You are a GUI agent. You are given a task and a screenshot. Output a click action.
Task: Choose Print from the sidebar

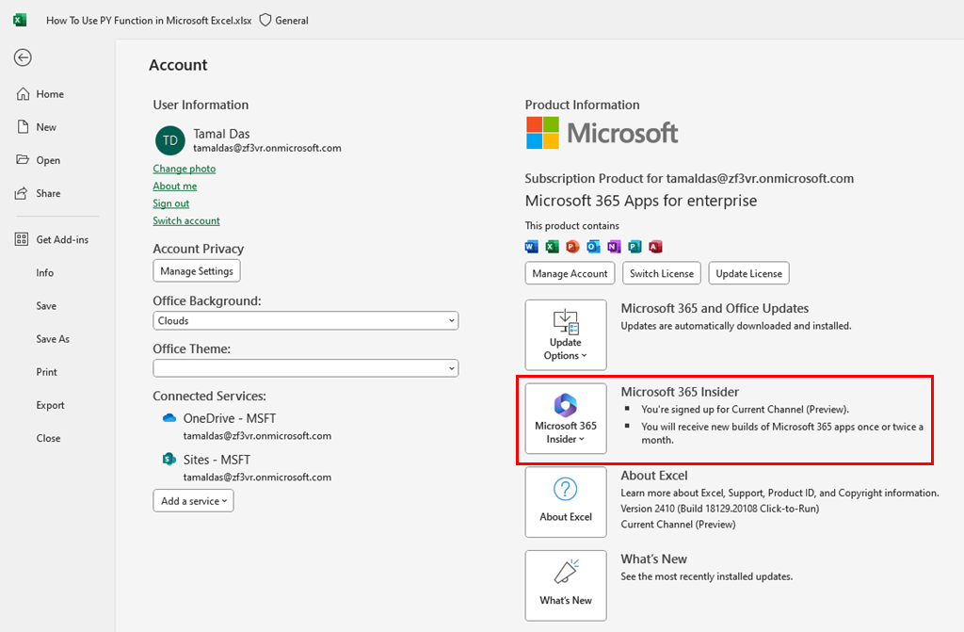[x=47, y=372]
